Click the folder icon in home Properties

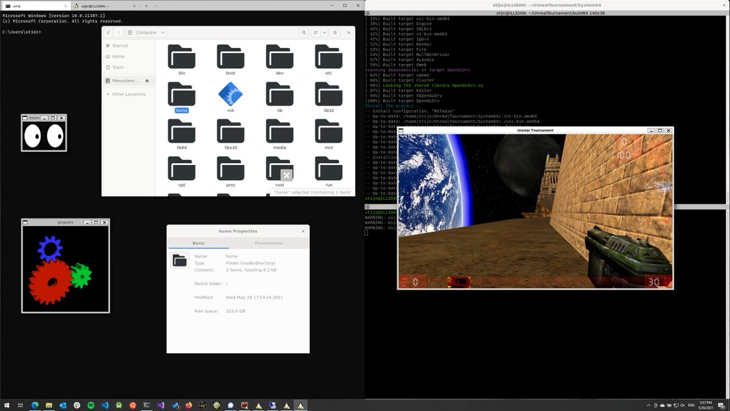[x=179, y=261]
